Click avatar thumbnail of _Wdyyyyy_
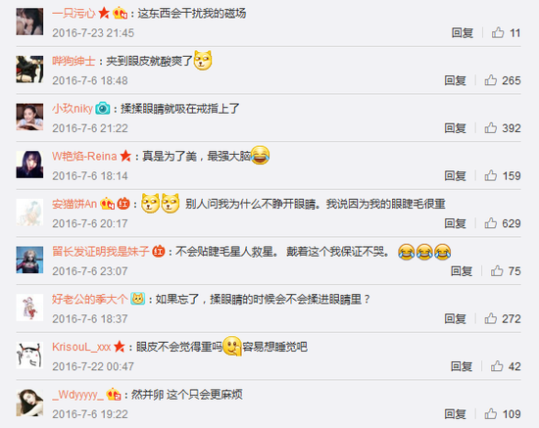This screenshot has height=428, width=539. point(29,403)
